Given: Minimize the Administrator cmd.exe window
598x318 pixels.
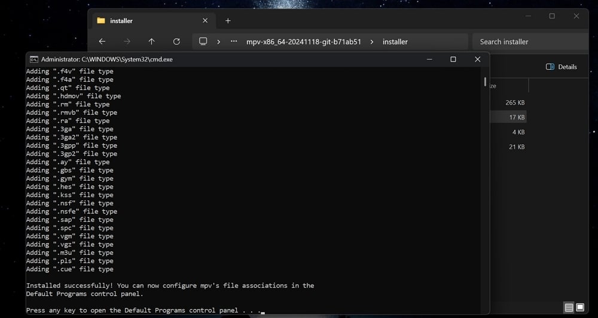Looking at the screenshot, I should (x=429, y=59).
